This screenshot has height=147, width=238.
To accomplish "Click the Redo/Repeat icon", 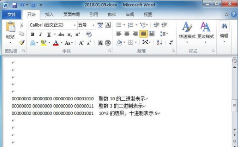I will coord(33,6).
